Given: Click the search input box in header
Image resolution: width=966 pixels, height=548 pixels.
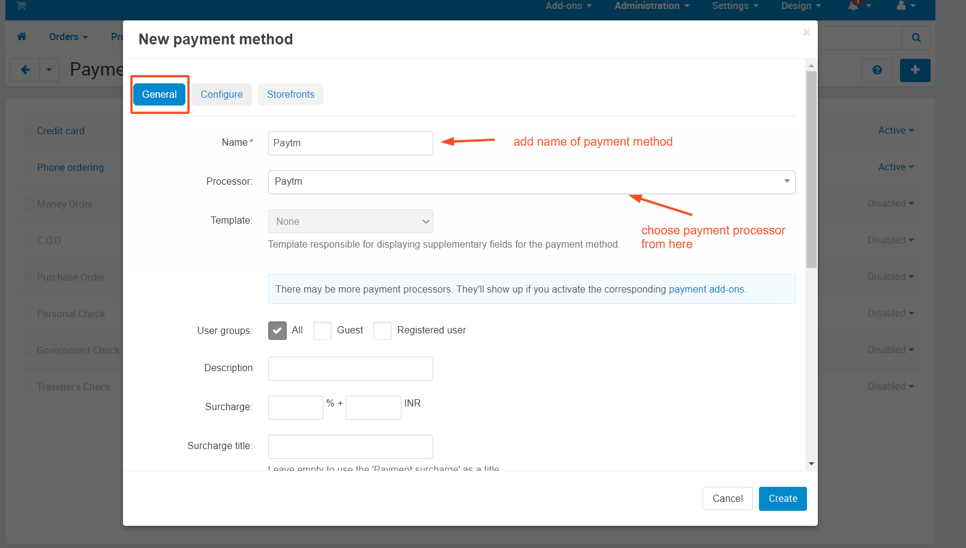Looking at the screenshot, I should tap(860, 38).
